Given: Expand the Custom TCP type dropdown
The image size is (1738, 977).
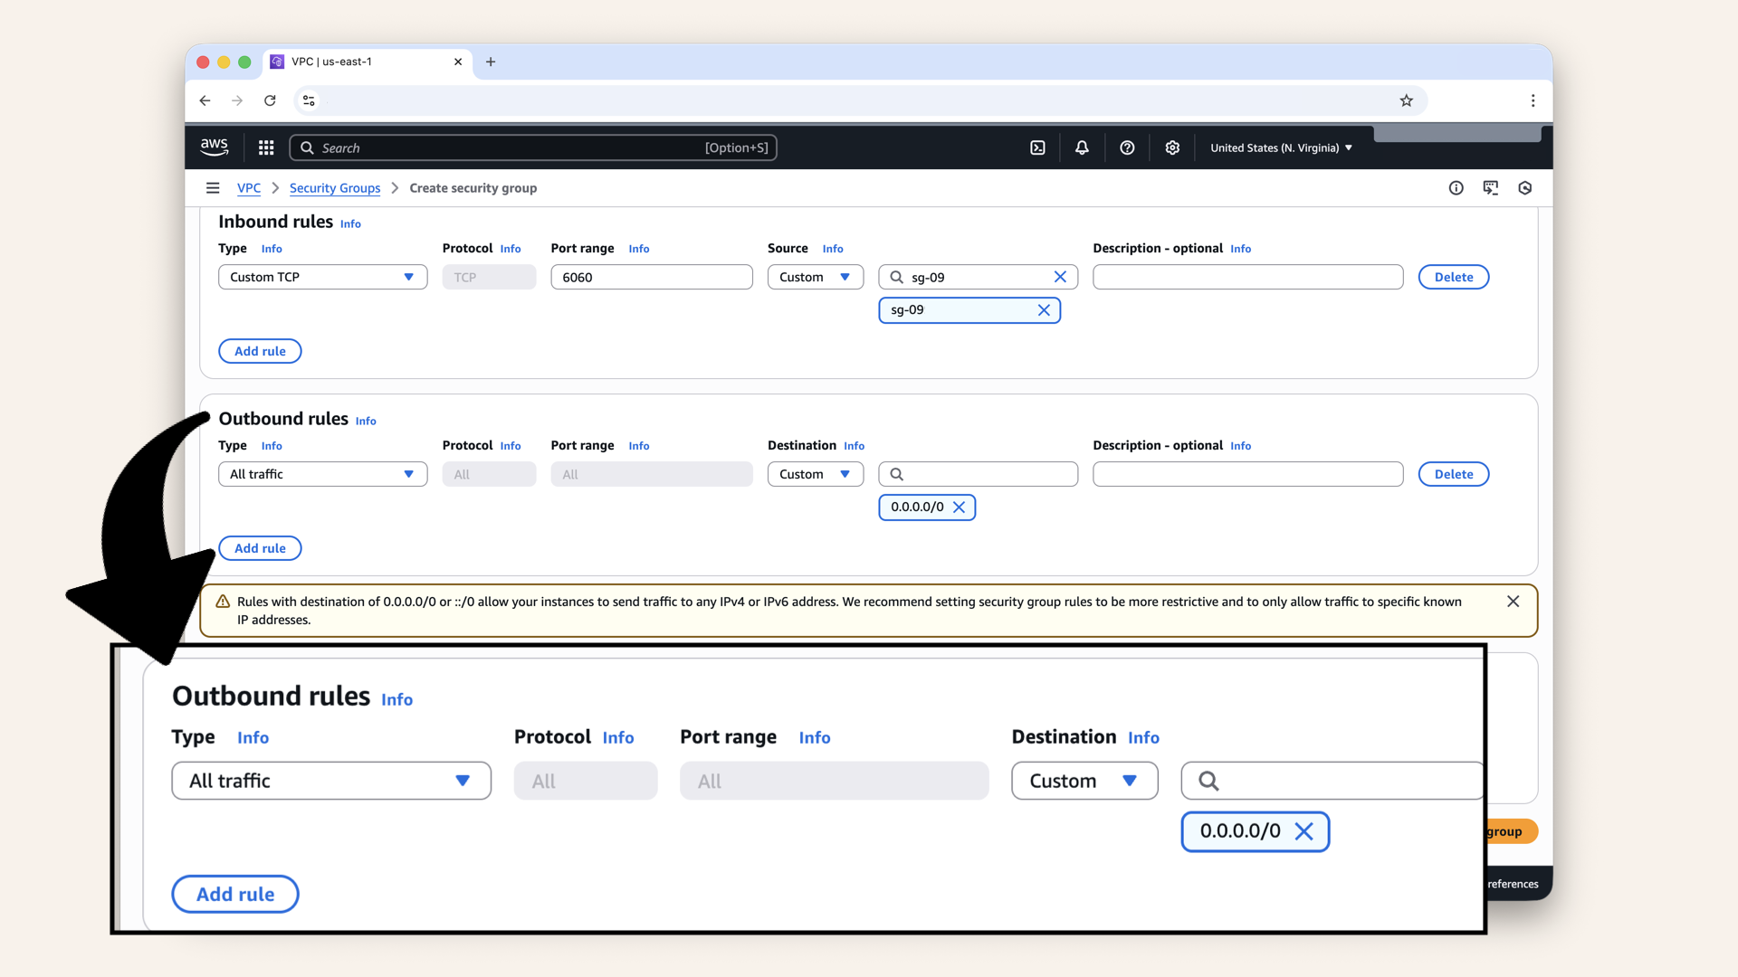Looking at the screenshot, I should (322, 277).
